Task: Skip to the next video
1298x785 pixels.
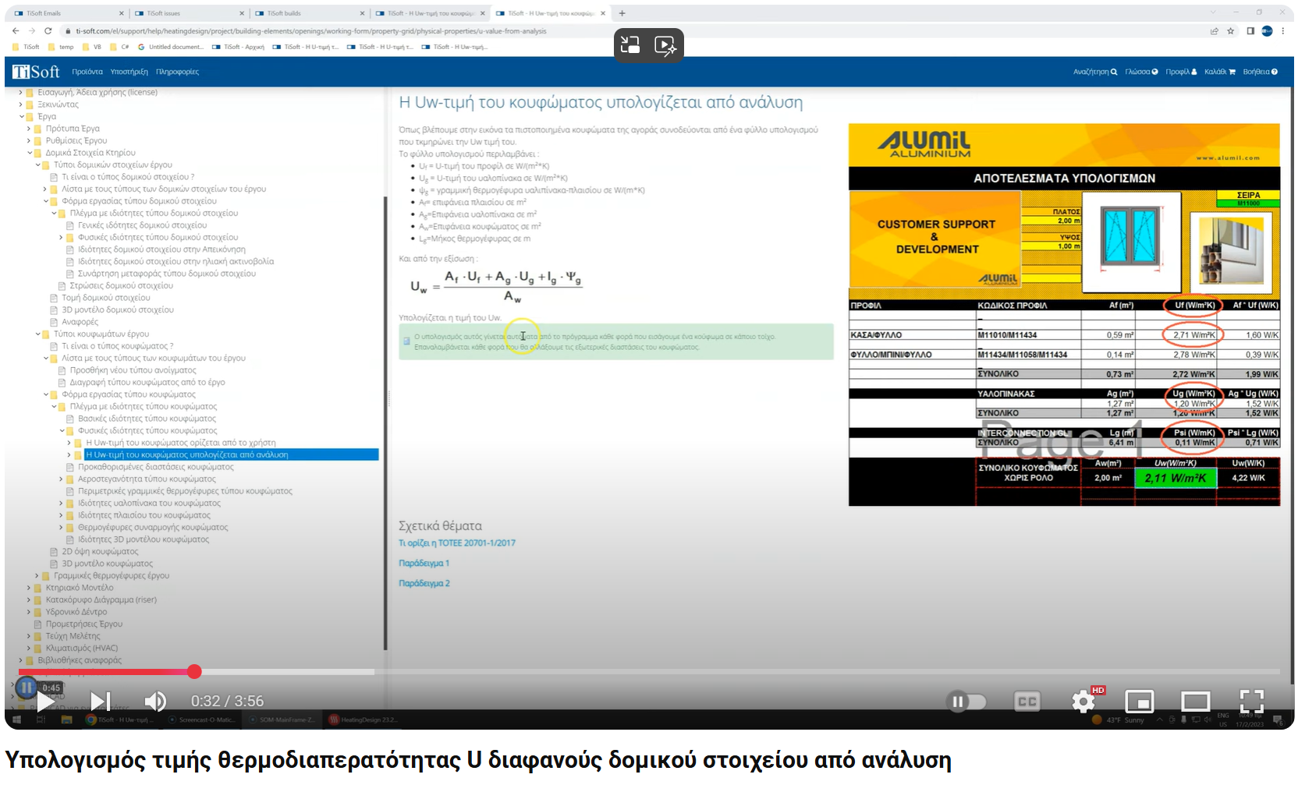Action: (98, 701)
